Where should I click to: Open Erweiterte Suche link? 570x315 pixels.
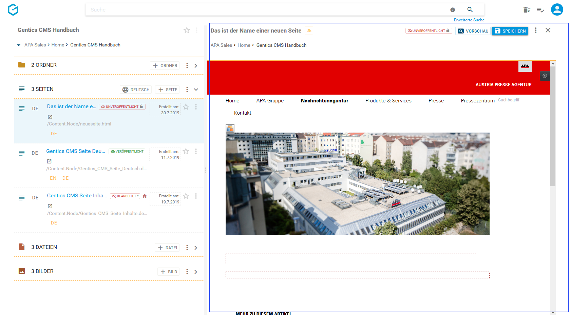pyautogui.click(x=469, y=20)
